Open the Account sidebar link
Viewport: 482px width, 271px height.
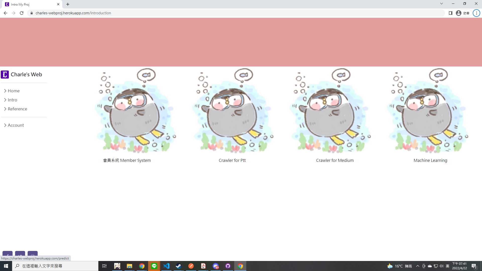[x=14, y=125]
